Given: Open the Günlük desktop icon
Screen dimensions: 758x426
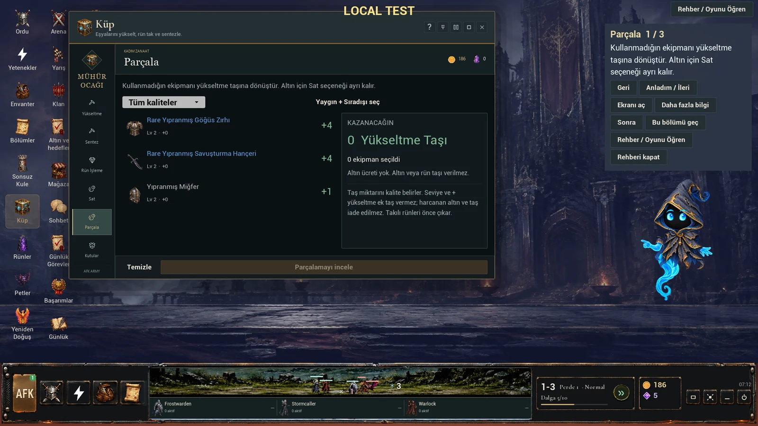Looking at the screenshot, I should point(59,328).
